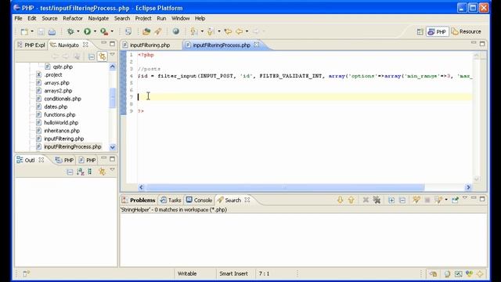Click the globe web browser icon

coord(175,31)
